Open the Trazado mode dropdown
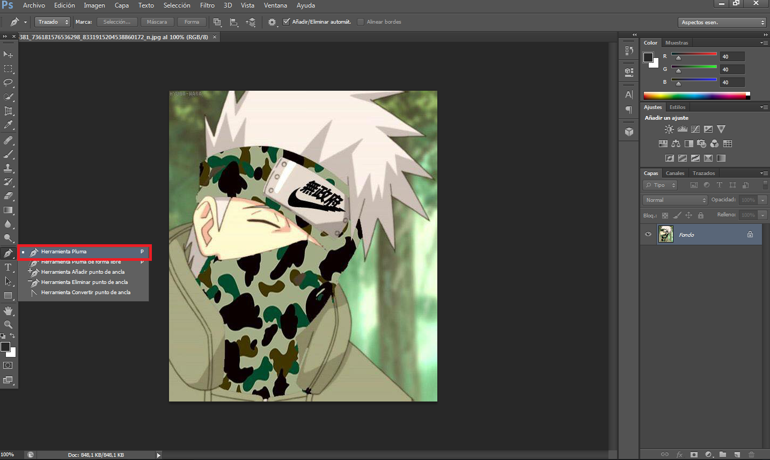The image size is (770, 460). pyautogui.click(x=53, y=22)
